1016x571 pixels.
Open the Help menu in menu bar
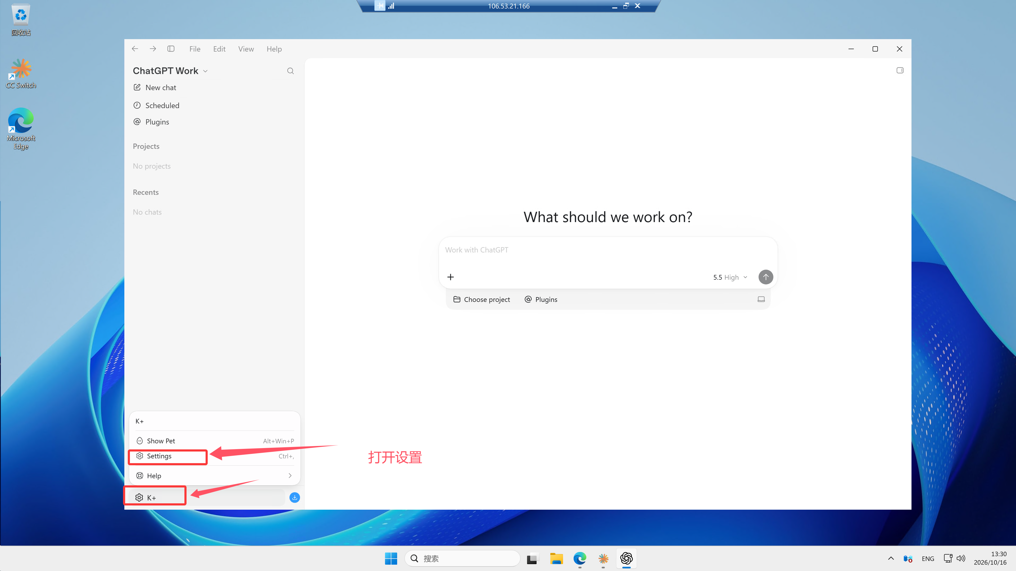pos(274,49)
